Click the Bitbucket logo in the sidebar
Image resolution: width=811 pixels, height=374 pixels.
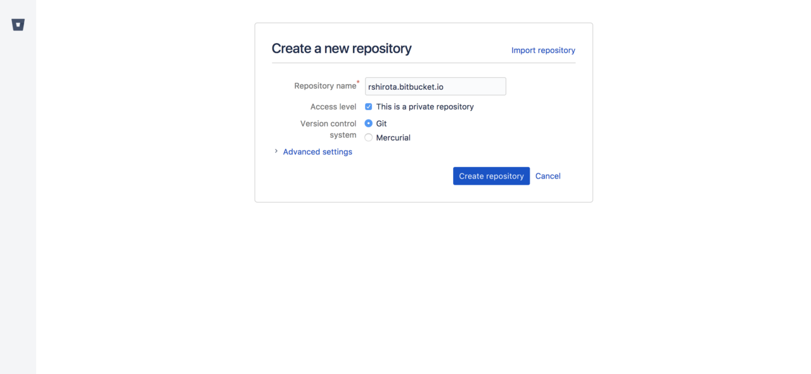click(18, 25)
